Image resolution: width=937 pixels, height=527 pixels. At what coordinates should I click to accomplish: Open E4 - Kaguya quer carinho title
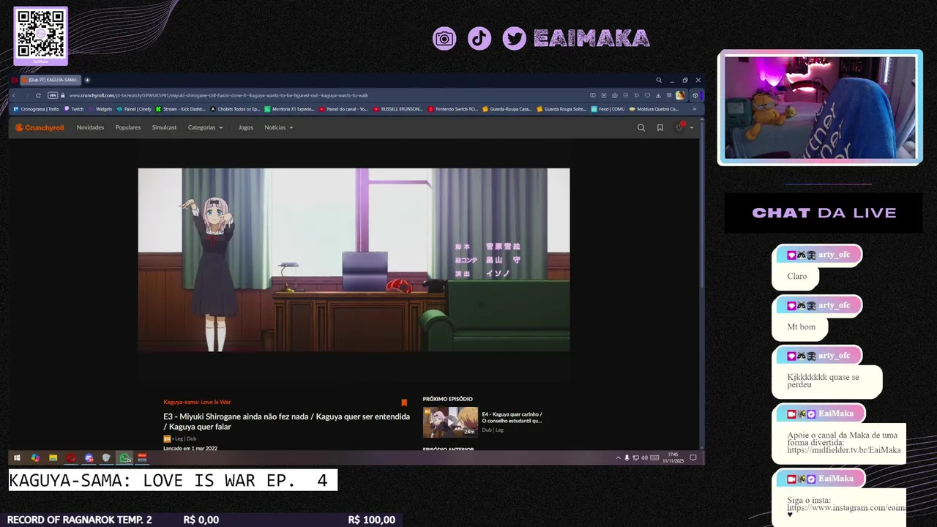512,417
